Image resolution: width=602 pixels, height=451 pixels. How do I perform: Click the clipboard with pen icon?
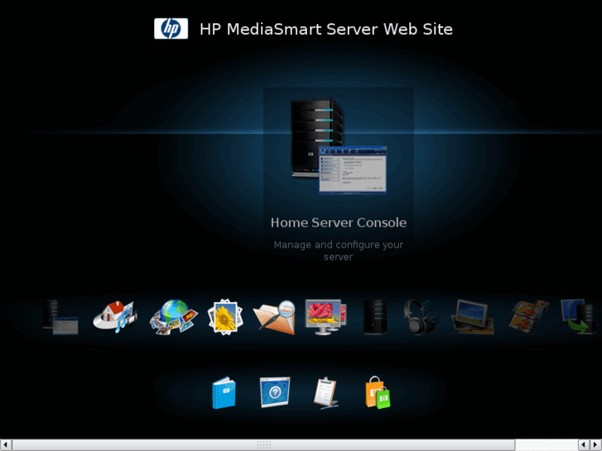click(x=325, y=392)
